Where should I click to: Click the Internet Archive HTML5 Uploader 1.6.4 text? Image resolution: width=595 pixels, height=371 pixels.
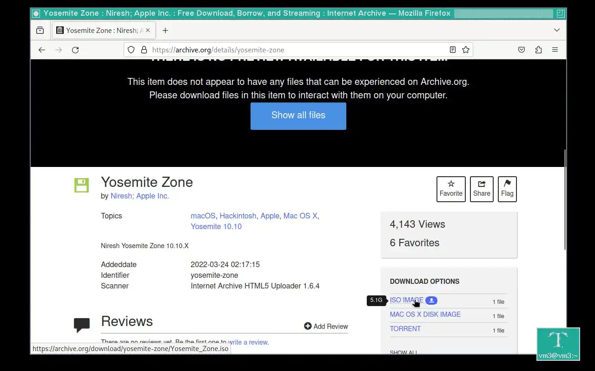[x=255, y=286]
